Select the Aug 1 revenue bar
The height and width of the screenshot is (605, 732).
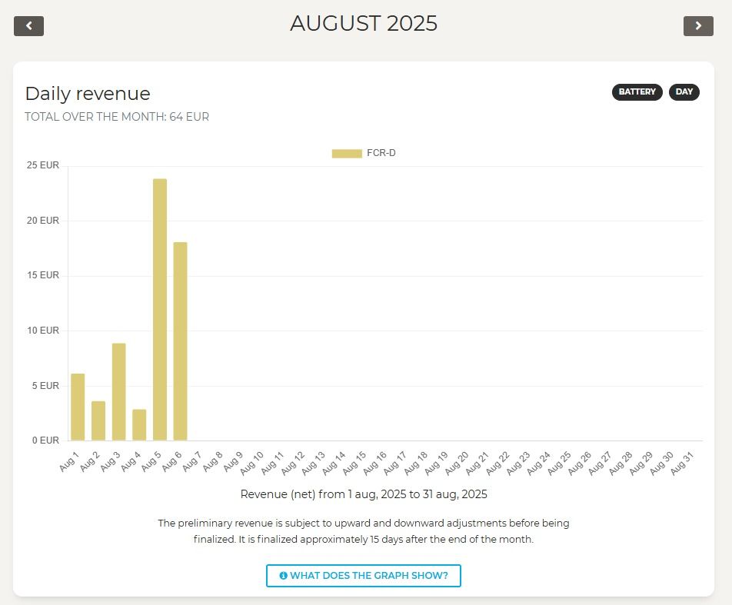coord(78,407)
